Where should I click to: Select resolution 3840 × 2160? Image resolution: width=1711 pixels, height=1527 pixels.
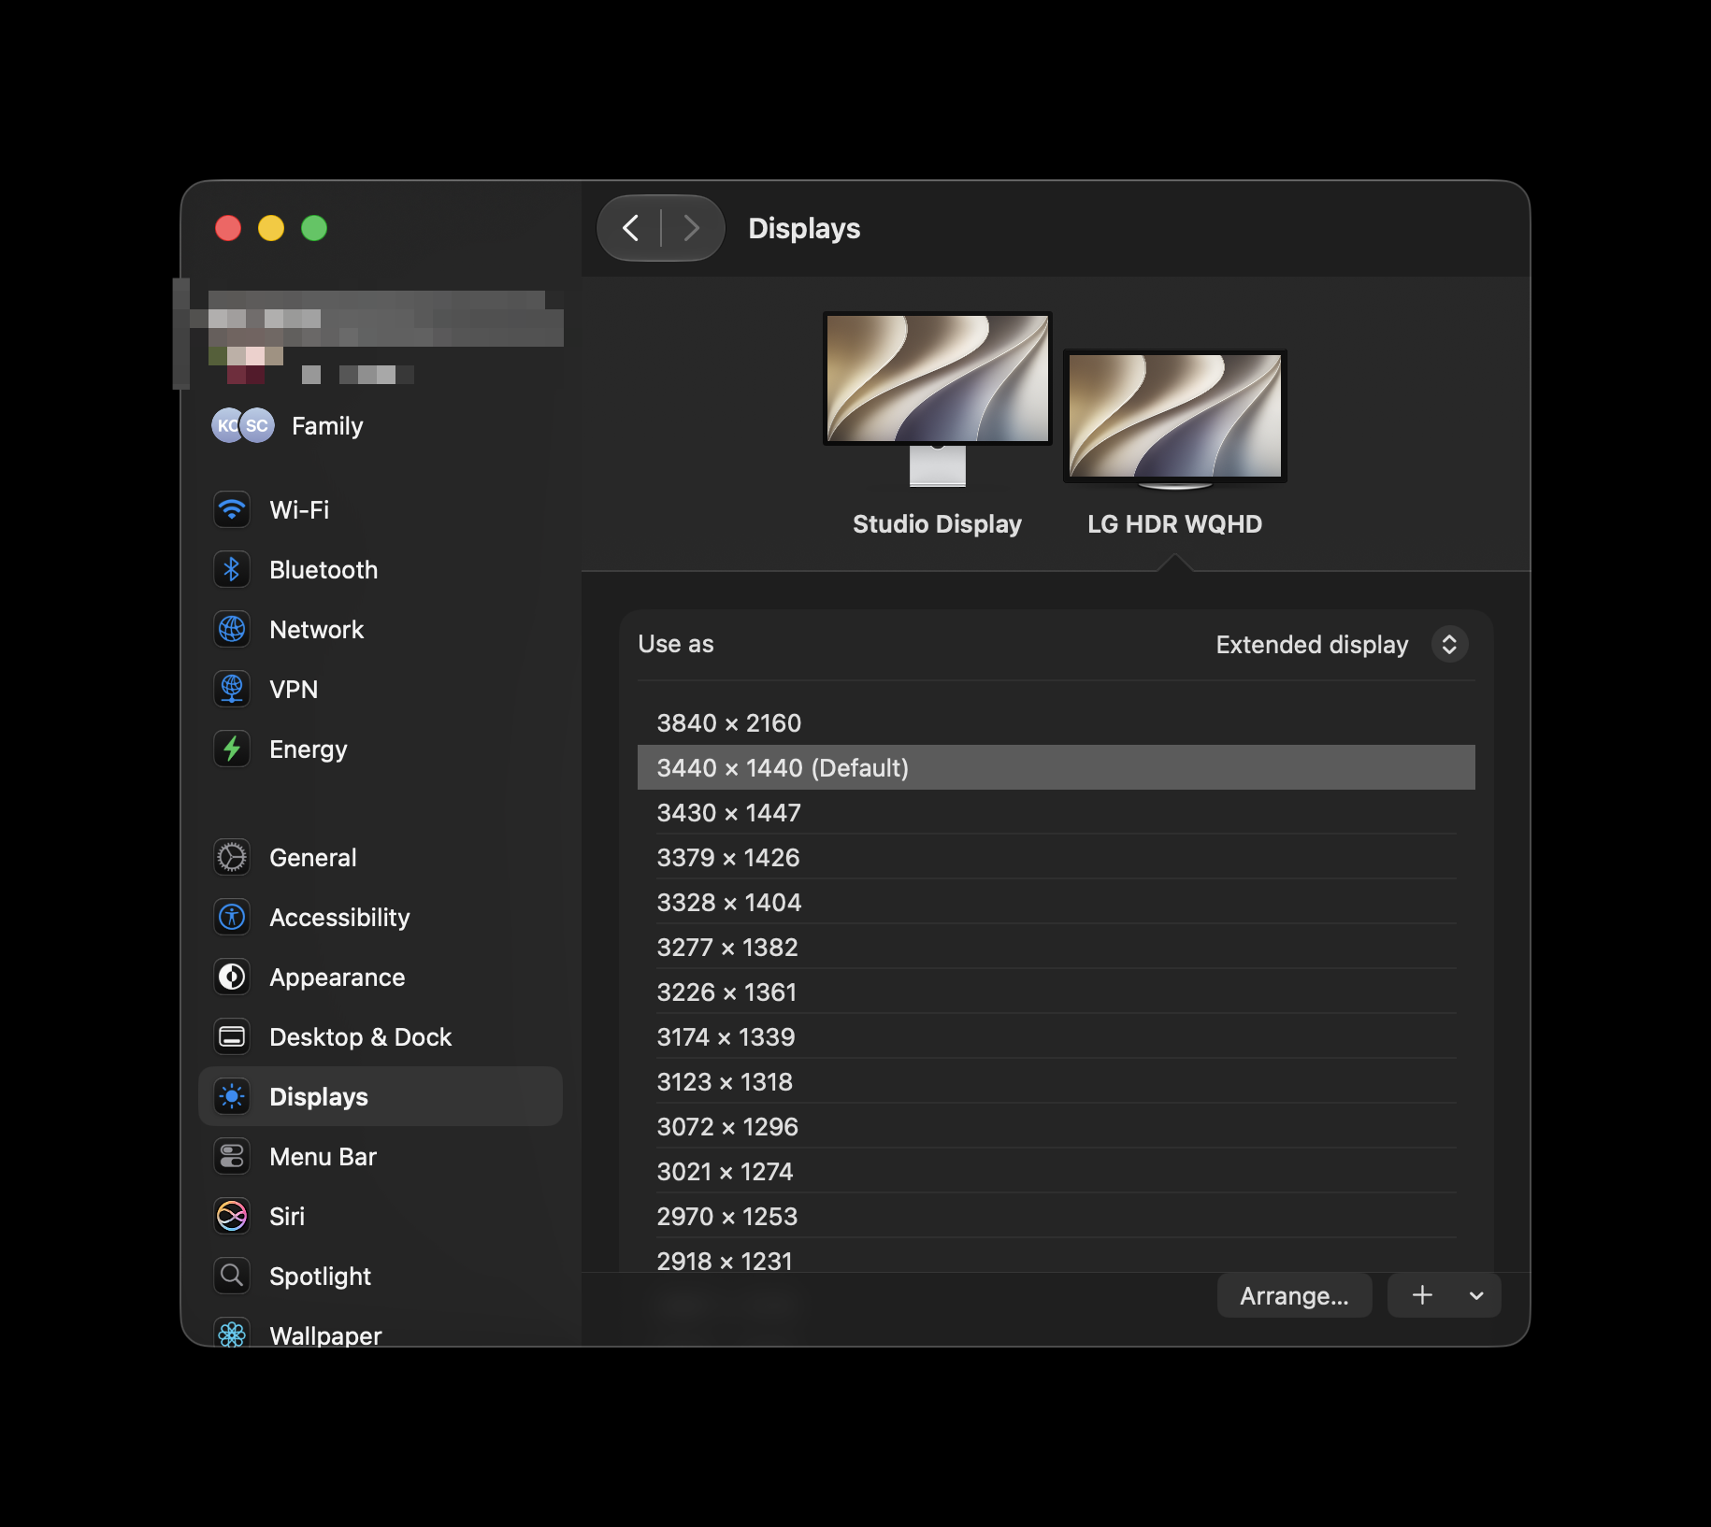tap(1057, 723)
